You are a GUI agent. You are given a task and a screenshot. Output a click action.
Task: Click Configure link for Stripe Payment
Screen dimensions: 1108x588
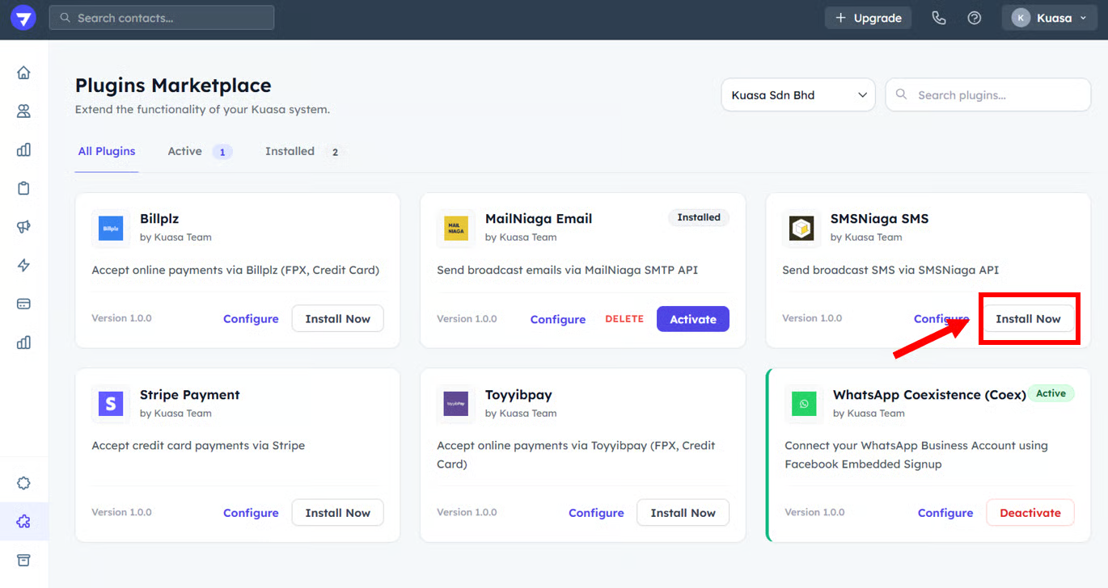[x=251, y=513]
